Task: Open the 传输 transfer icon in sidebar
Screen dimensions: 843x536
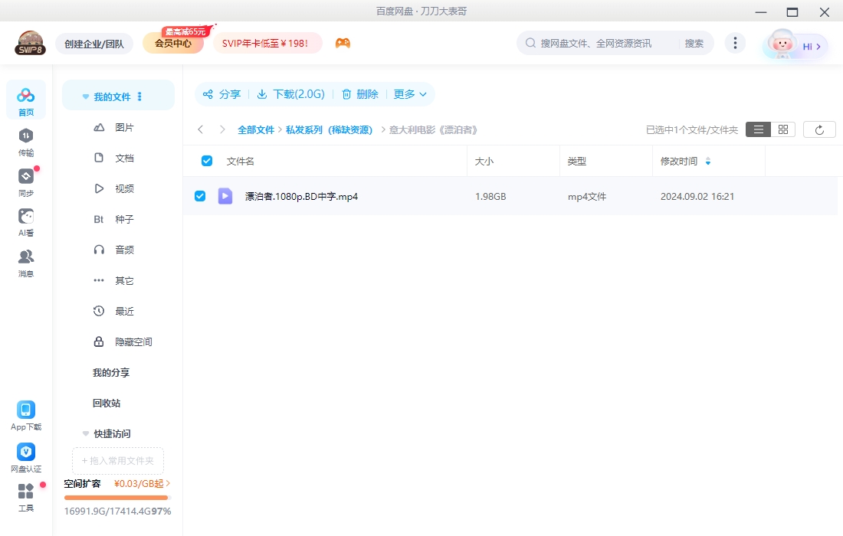Action: [26, 136]
